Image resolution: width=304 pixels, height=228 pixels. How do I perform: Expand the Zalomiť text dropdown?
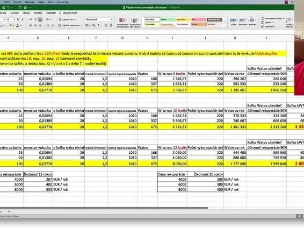(x=75, y=19)
